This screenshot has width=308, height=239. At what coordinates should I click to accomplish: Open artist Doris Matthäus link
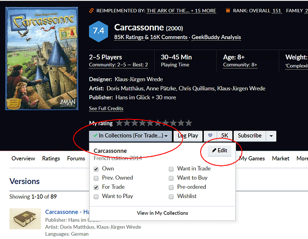click(x=125, y=88)
